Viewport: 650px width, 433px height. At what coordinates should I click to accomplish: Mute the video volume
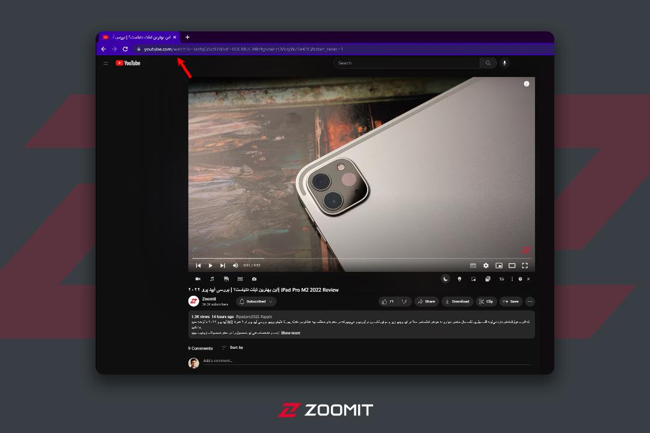click(235, 265)
